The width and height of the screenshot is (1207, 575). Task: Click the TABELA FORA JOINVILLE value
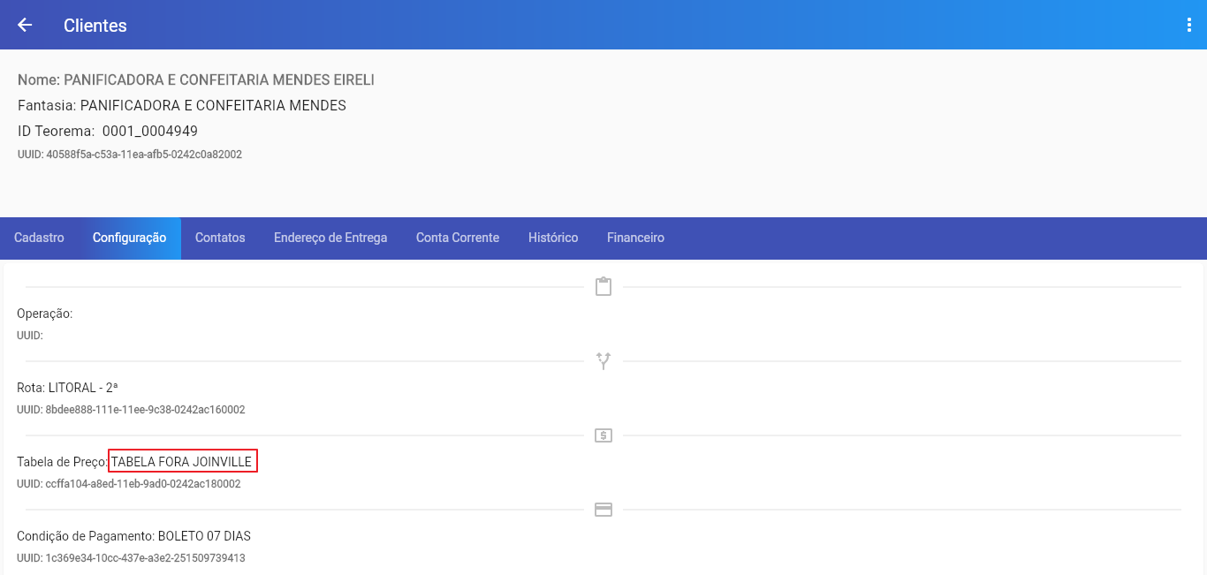click(181, 462)
